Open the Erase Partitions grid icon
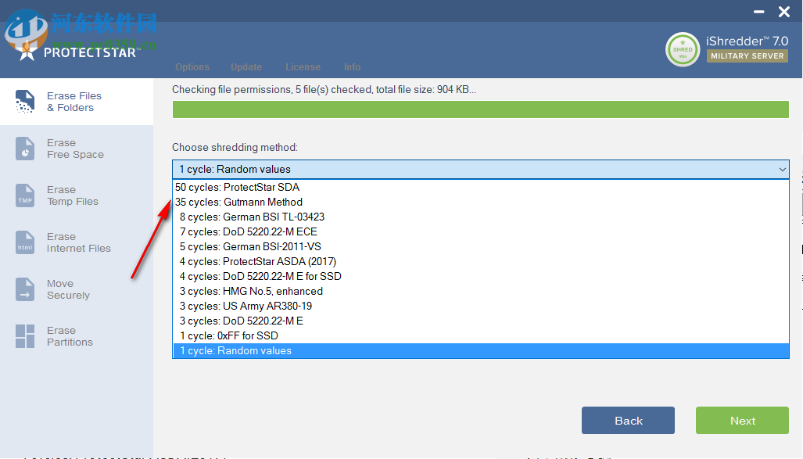Viewport: 803px width, 459px height. 24,336
